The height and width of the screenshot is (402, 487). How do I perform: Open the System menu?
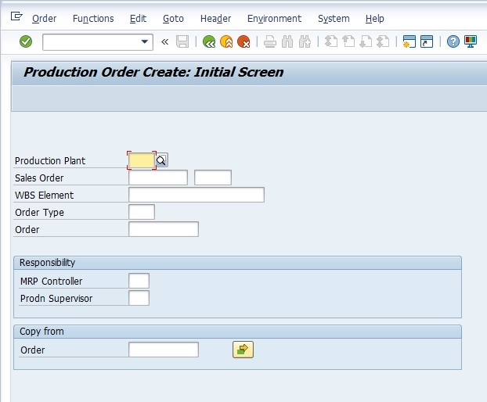click(334, 19)
